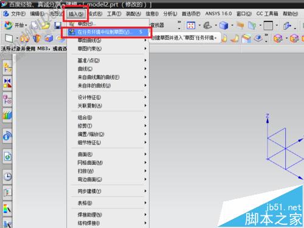This screenshot has width=304, height=228.
Task: Open the rainbow-colored Roles sidebar tab
Action: pos(7,209)
